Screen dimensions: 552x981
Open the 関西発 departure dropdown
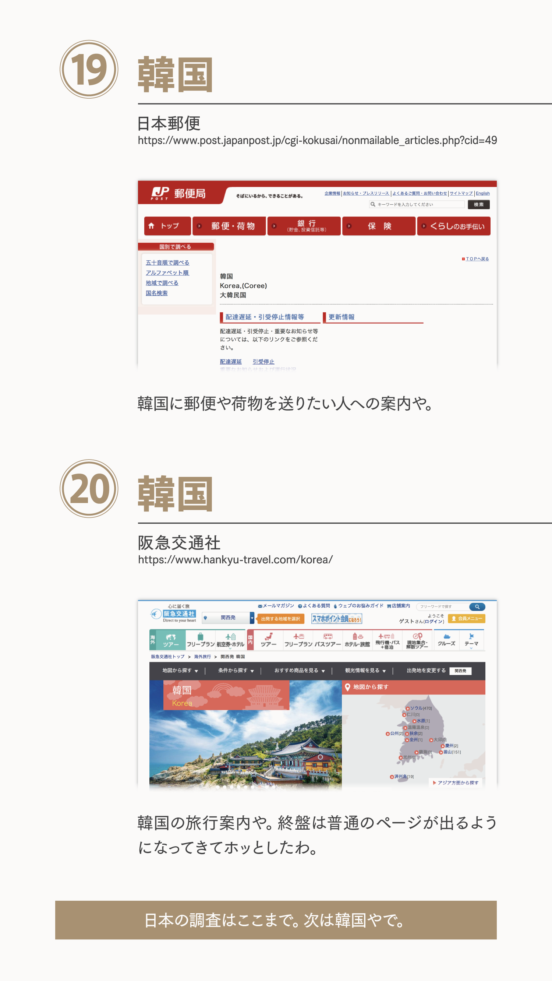[x=228, y=618]
